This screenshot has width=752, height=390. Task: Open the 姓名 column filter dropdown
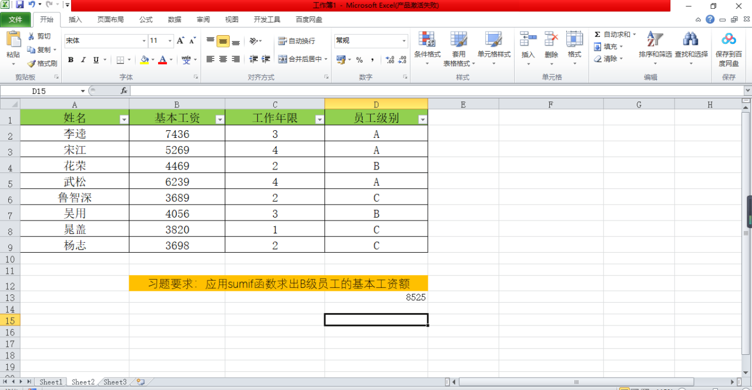123,119
